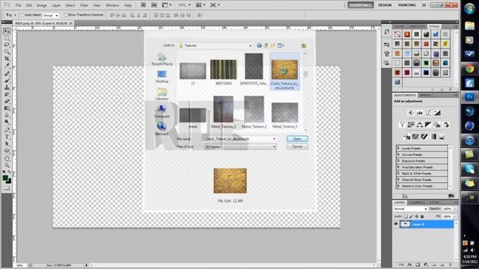Go back in the Open dialog

[260, 46]
